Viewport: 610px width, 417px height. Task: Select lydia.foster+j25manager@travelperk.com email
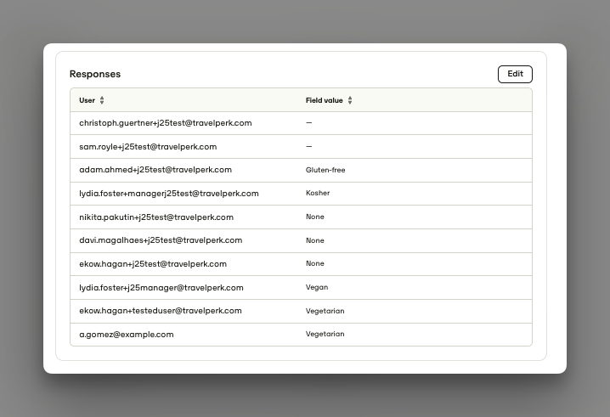pyautogui.click(x=161, y=287)
